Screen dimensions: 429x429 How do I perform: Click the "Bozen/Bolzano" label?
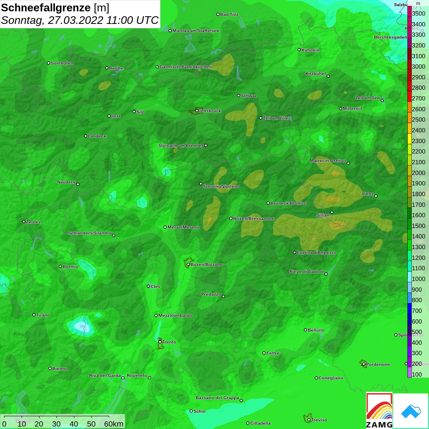207,265
